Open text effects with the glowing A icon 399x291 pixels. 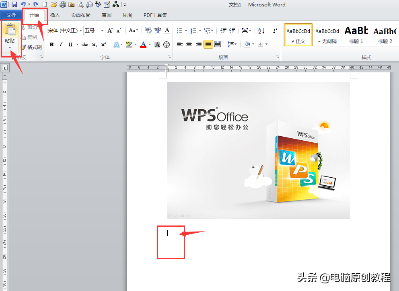(116, 45)
